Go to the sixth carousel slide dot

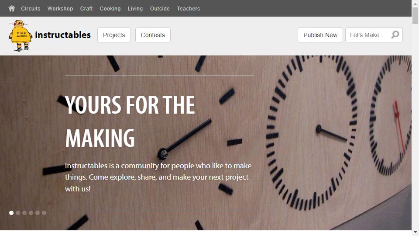(44, 213)
